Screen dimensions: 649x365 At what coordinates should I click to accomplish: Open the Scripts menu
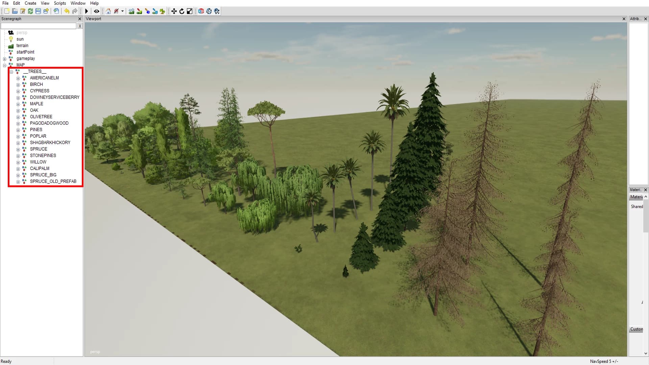point(60,3)
